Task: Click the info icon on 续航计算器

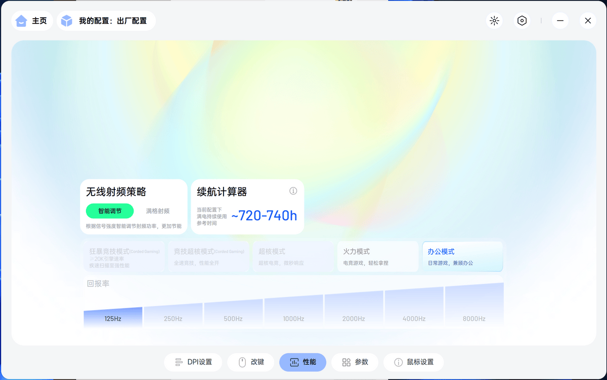Action: pyautogui.click(x=293, y=191)
